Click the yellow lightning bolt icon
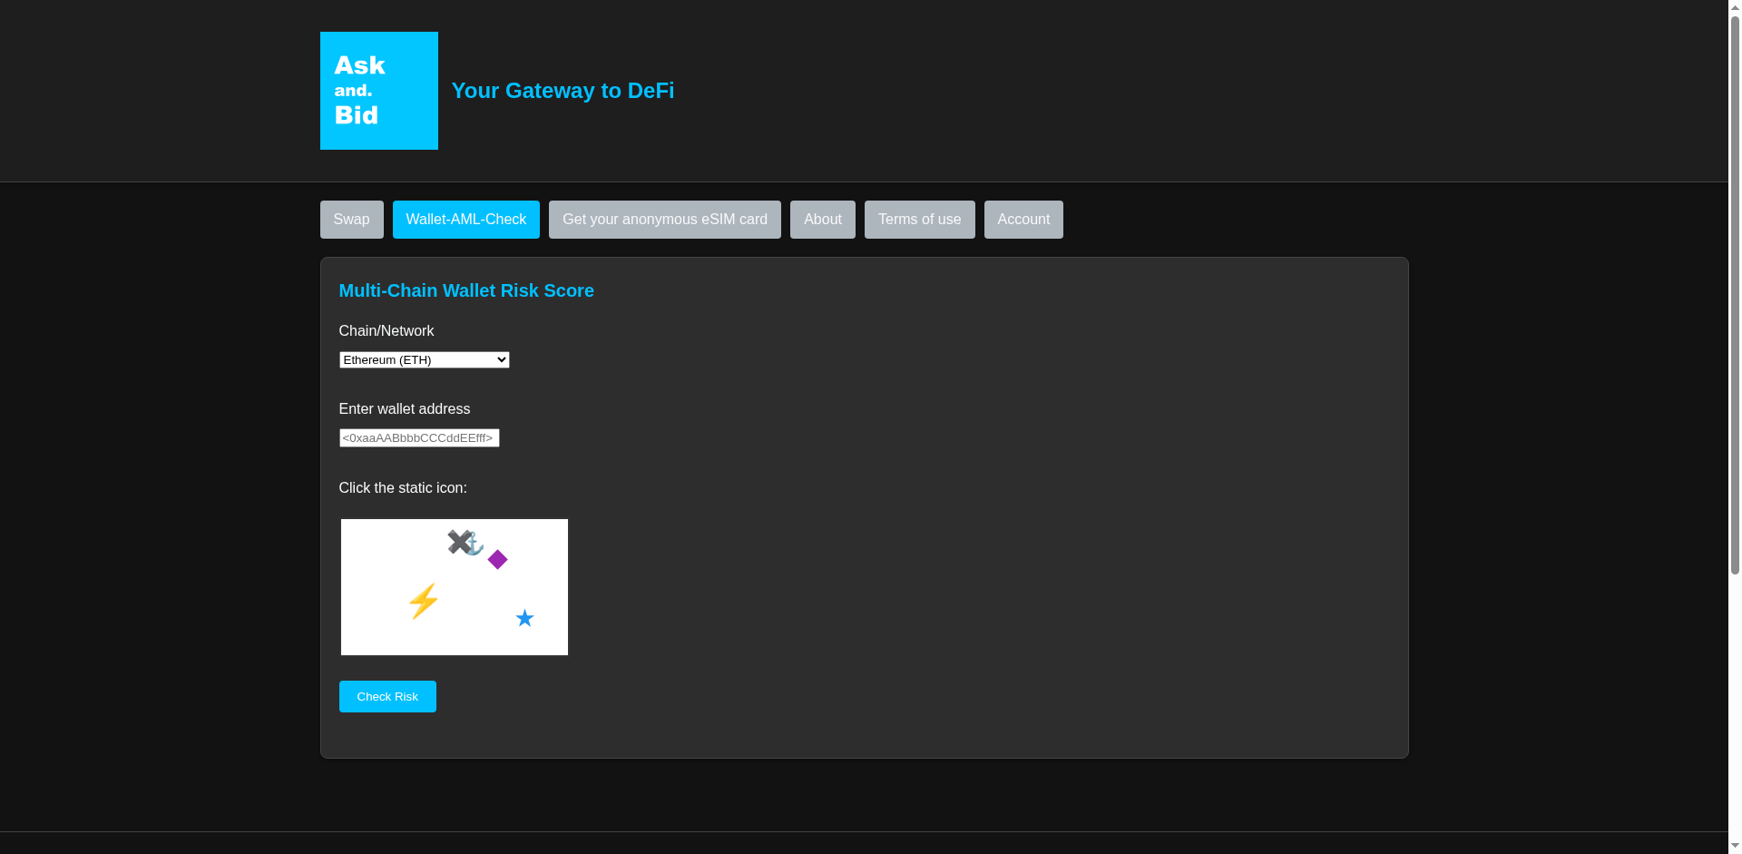 [x=424, y=601]
